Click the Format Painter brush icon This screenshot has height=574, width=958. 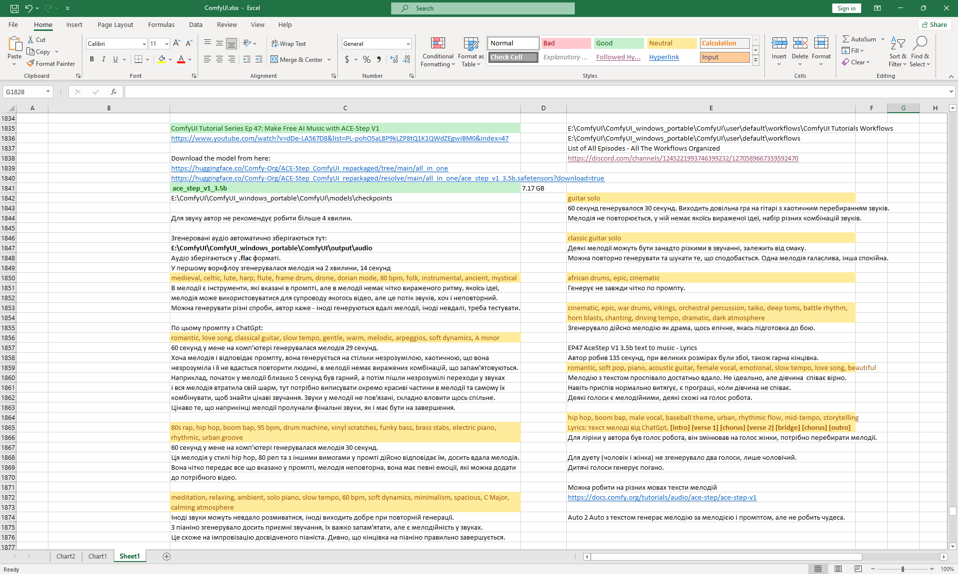[30, 63]
